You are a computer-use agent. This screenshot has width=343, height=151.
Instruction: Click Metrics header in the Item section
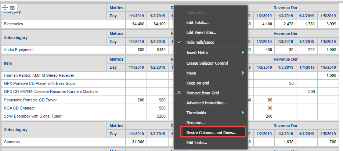(116, 59)
